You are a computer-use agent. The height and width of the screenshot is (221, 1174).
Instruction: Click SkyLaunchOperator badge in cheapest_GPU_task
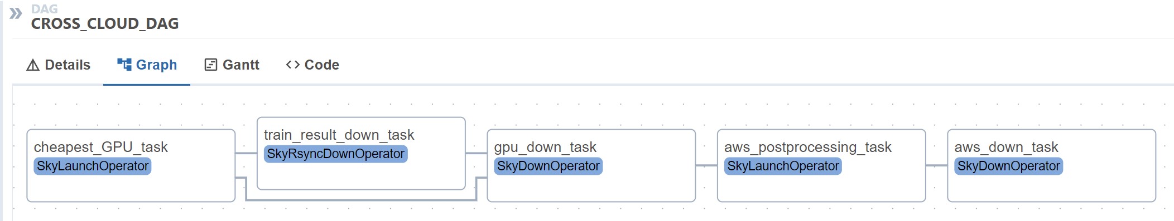click(x=93, y=166)
